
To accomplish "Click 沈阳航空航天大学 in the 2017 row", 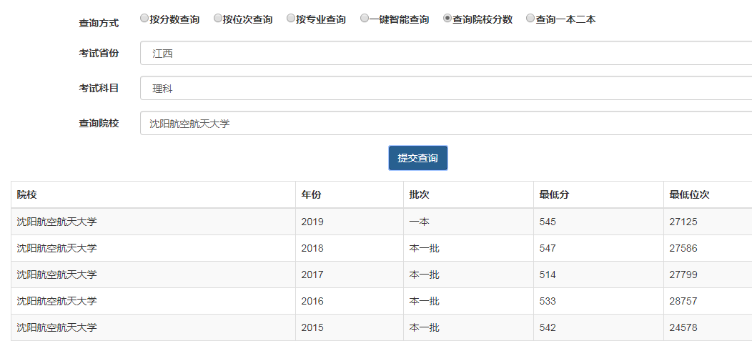I will [x=56, y=275].
